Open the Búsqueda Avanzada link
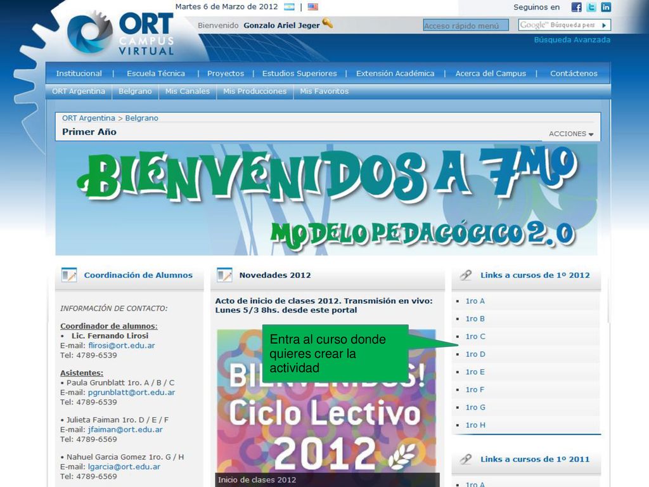 click(572, 40)
